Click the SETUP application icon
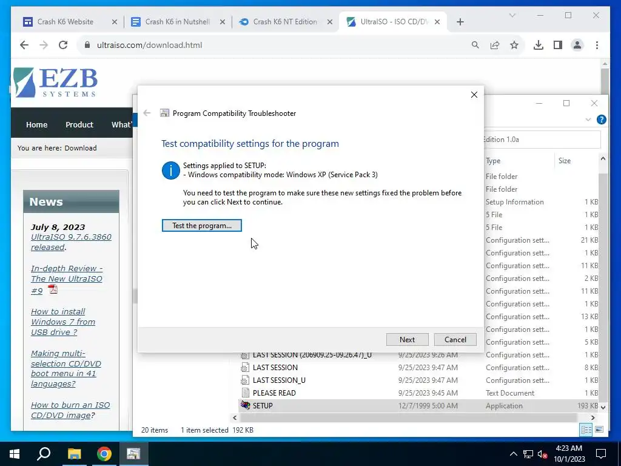 [246, 405]
